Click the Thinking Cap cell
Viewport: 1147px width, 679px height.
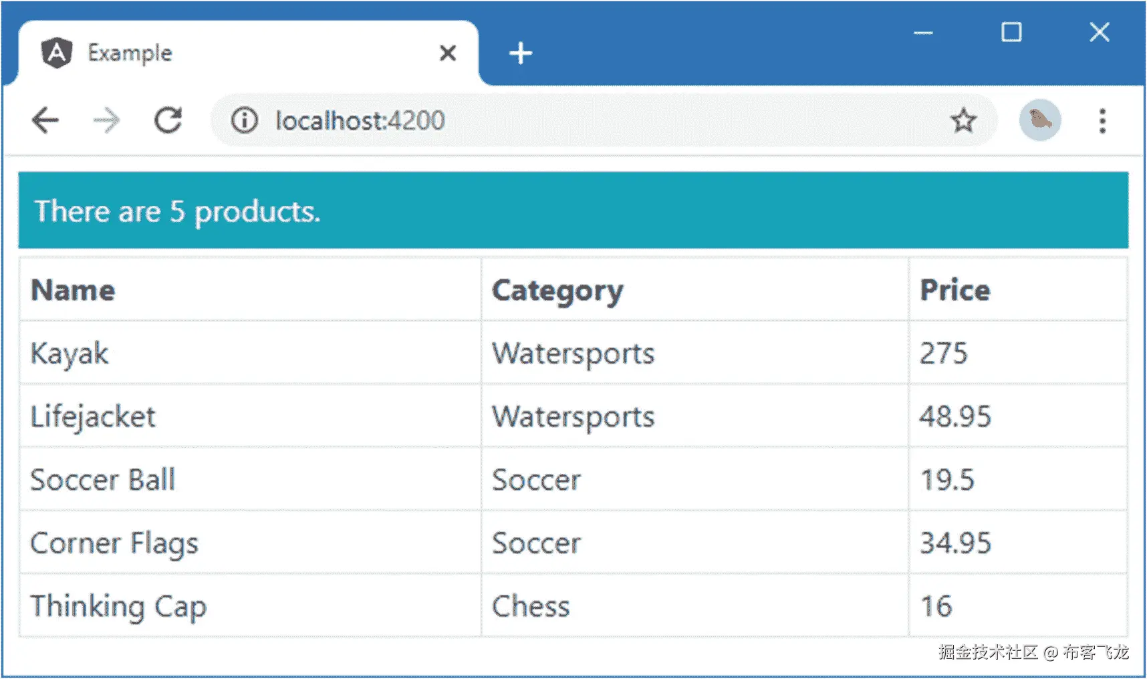pos(118,606)
